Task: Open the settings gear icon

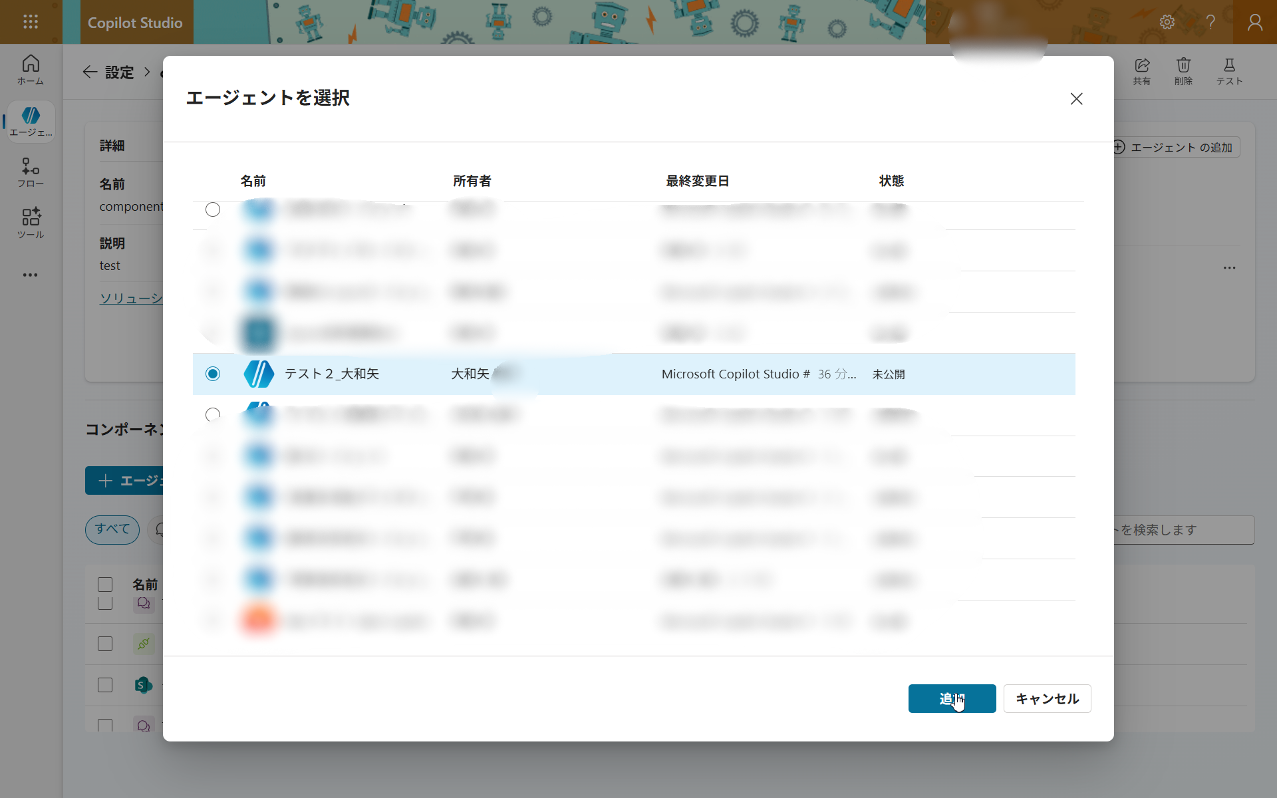Action: click(1167, 22)
